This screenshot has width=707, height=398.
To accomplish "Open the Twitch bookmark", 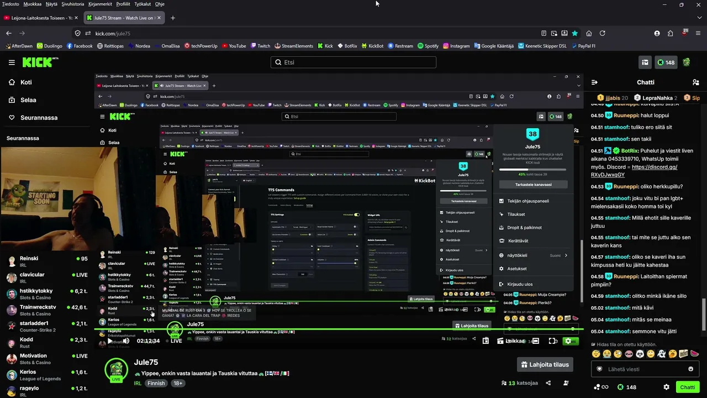I will point(259,46).
